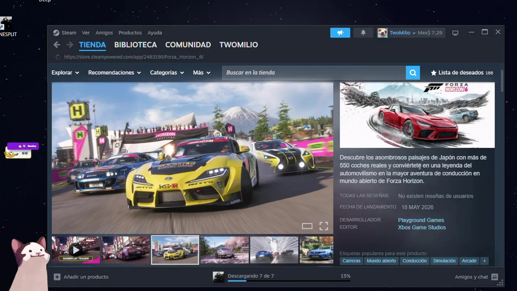Click the plus icon for adding a product
The height and width of the screenshot is (291, 517).
tap(57, 277)
